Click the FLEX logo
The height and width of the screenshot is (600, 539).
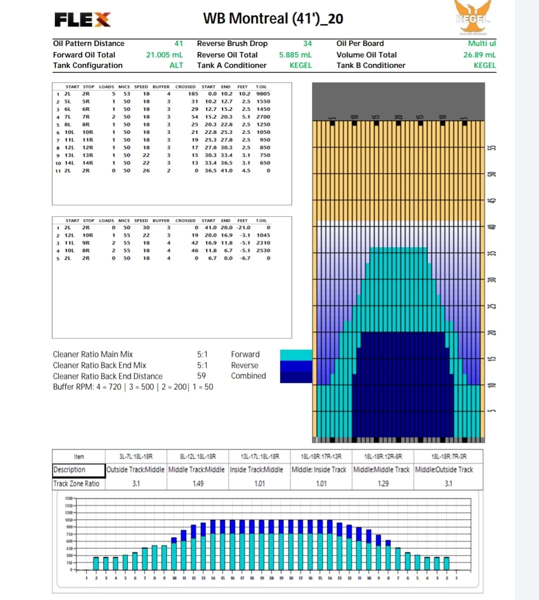(x=82, y=19)
